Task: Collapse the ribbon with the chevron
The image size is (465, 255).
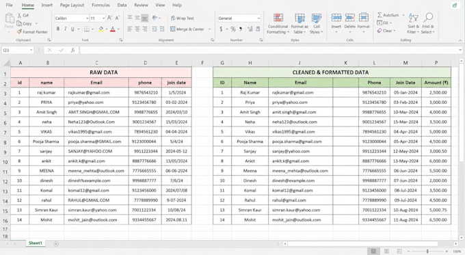Action: tap(460, 40)
